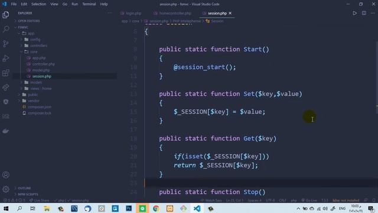Open the green Camtasia taskbar icon
The height and width of the screenshot is (213, 378).
(x=142, y=208)
